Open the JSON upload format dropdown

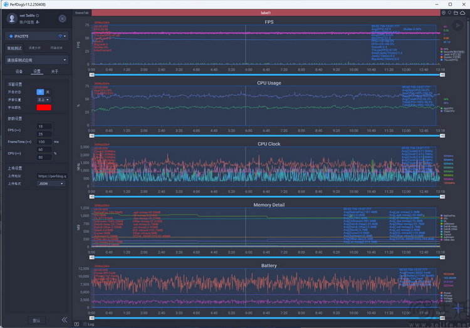(x=51, y=183)
